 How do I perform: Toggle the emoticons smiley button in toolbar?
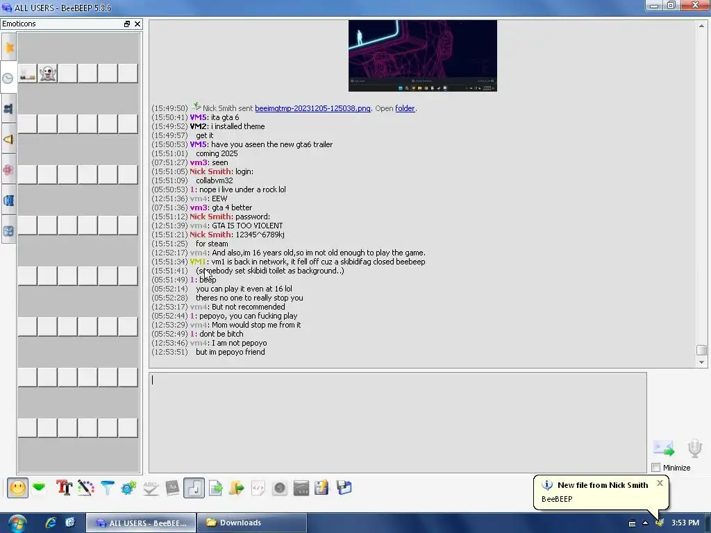[x=17, y=488]
